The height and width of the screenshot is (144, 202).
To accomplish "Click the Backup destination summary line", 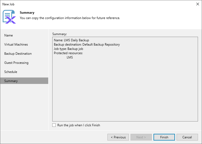I will point(87,45).
